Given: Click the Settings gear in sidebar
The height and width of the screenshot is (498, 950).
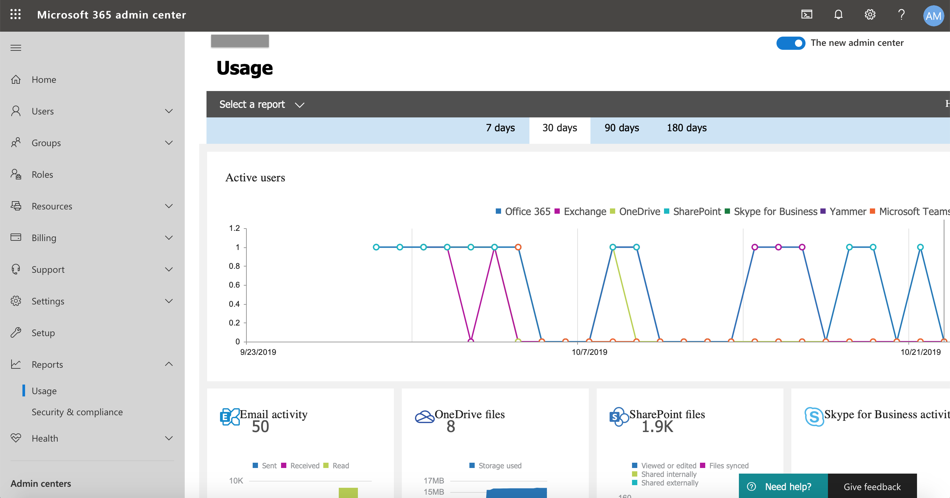Looking at the screenshot, I should [16, 301].
